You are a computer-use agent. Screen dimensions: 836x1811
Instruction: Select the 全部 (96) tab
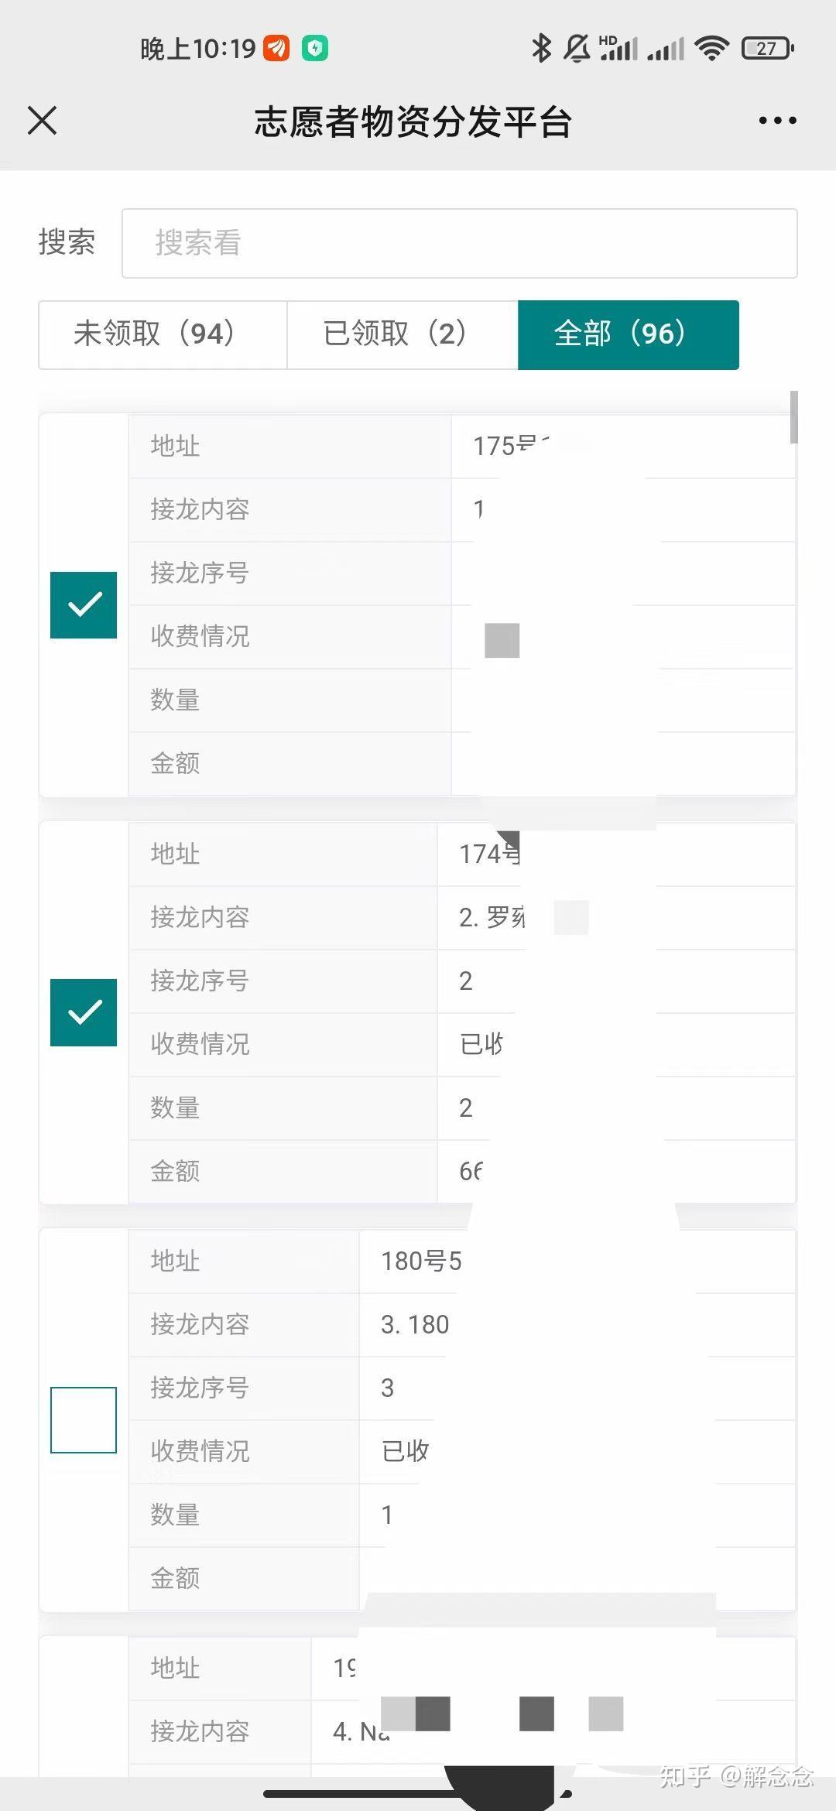(x=628, y=334)
